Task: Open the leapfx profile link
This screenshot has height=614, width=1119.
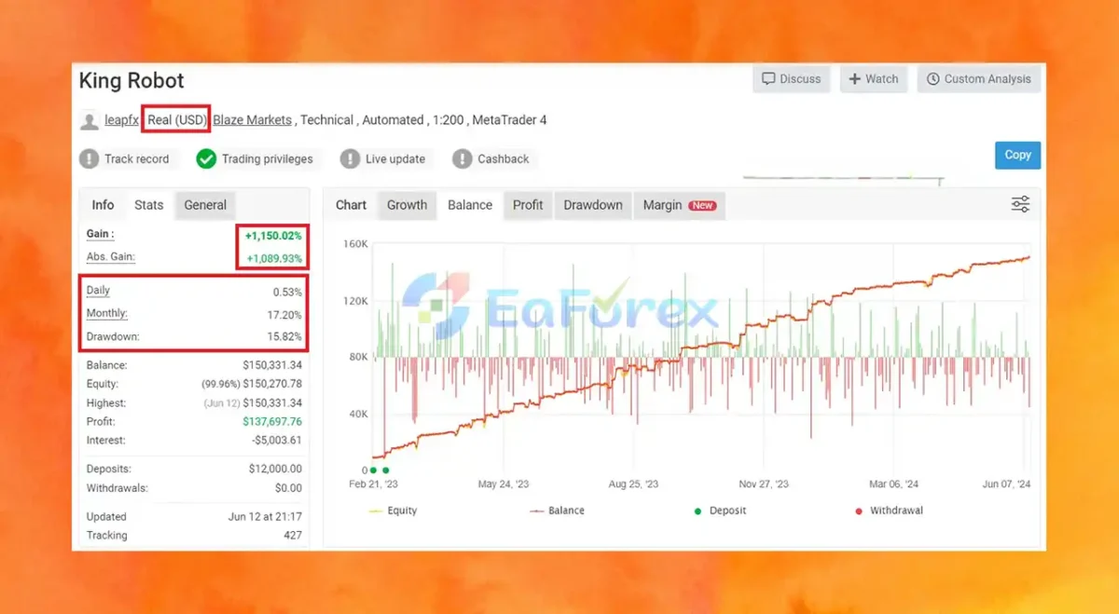Action: tap(121, 120)
